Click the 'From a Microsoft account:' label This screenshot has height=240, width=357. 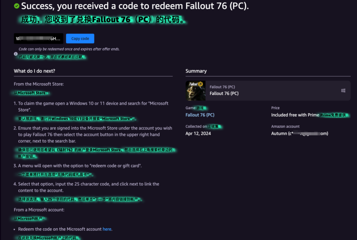[x=39, y=210]
